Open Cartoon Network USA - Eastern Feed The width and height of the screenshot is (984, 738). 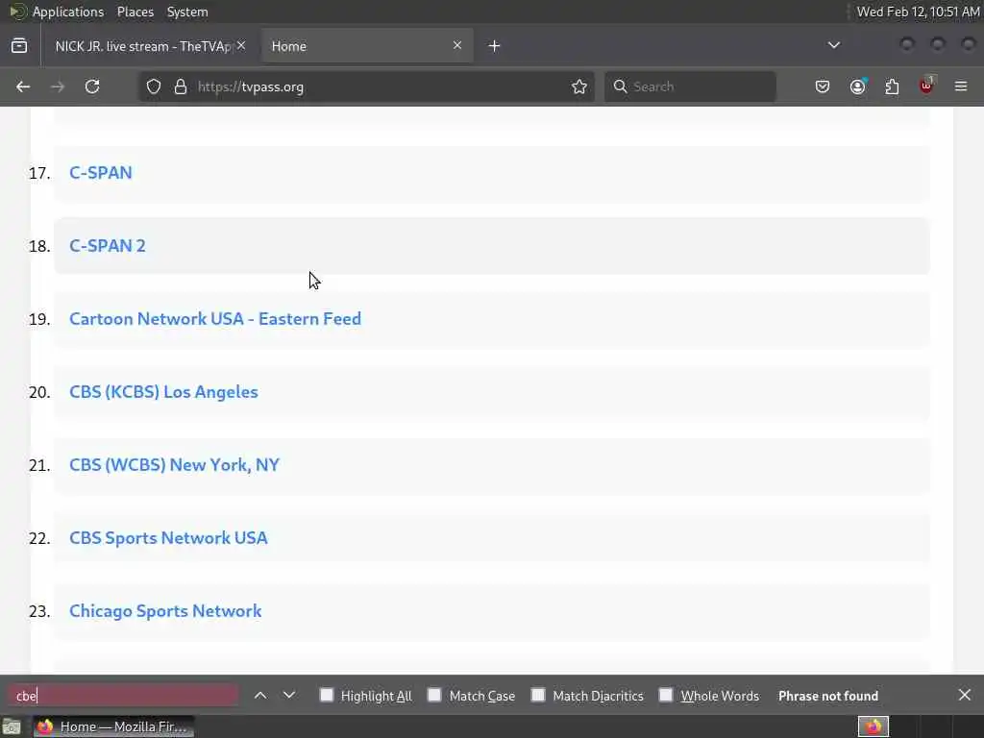pyautogui.click(x=215, y=319)
